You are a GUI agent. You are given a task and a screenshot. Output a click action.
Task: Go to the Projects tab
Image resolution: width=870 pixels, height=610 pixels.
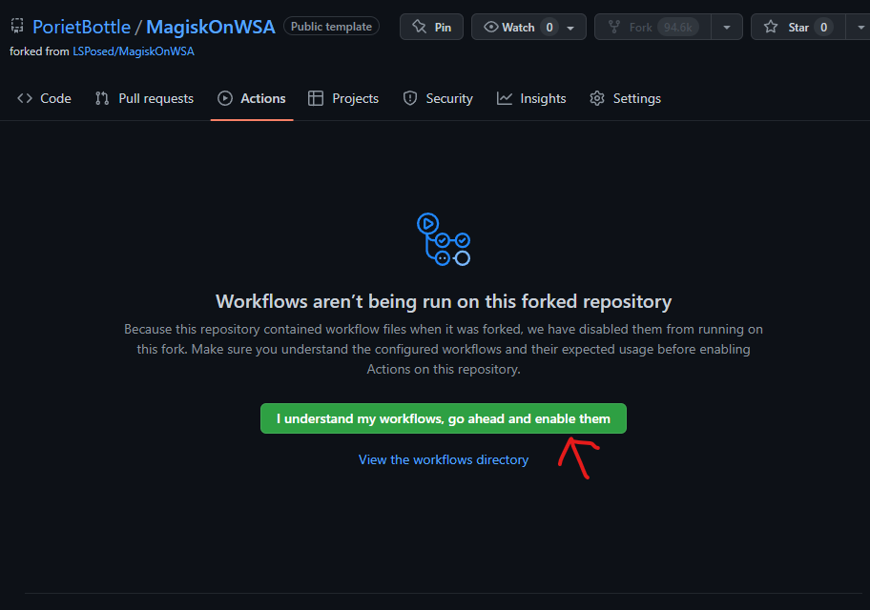(x=343, y=99)
